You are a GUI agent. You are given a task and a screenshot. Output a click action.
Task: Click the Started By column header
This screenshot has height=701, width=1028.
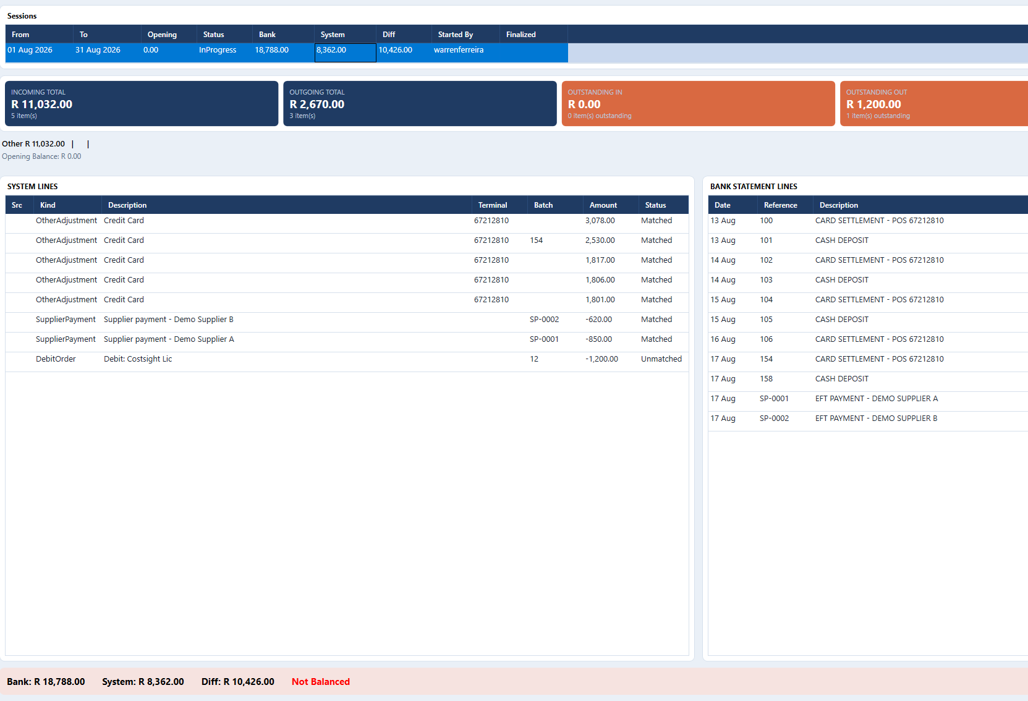(x=465, y=35)
